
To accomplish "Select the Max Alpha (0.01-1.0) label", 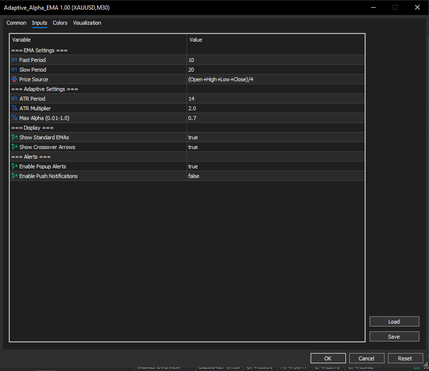I will (x=44, y=118).
